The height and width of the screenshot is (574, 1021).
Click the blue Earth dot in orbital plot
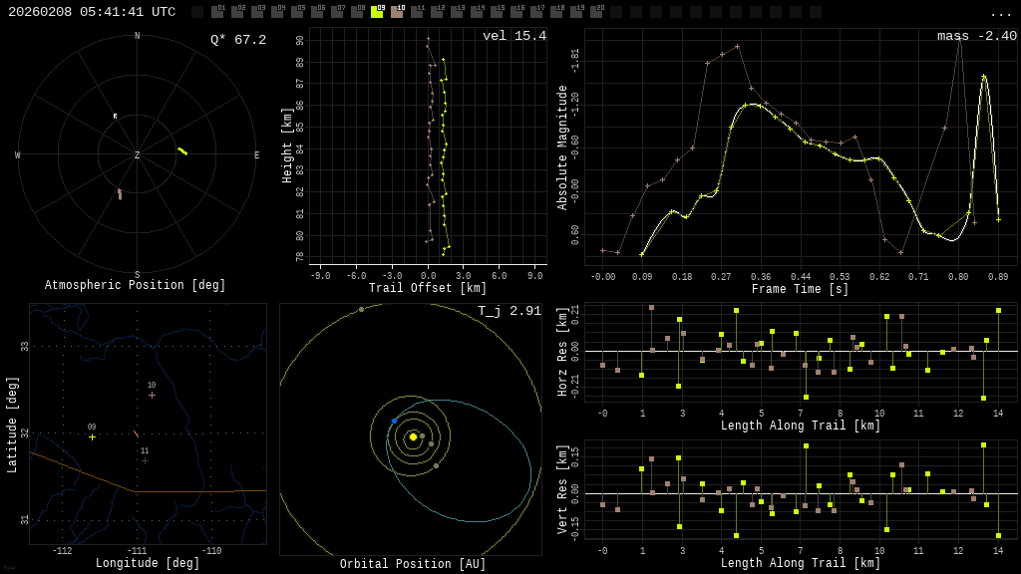pyautogui.click(x=394, y=421)
